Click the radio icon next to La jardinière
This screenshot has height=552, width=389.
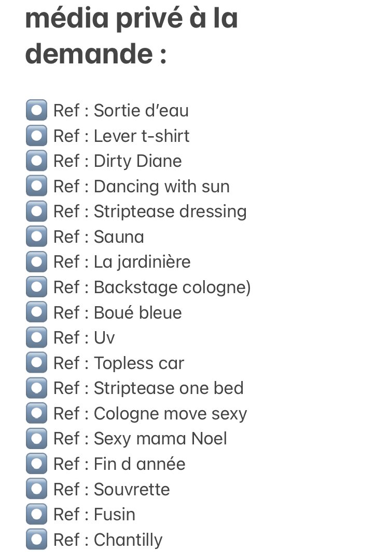(36, 261)
